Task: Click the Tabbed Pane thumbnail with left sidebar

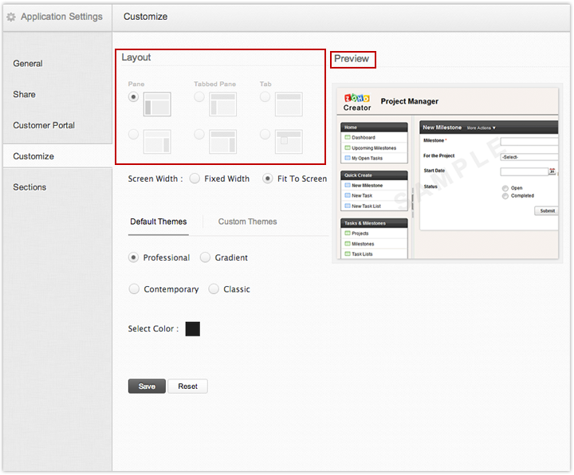Action: 222,104
